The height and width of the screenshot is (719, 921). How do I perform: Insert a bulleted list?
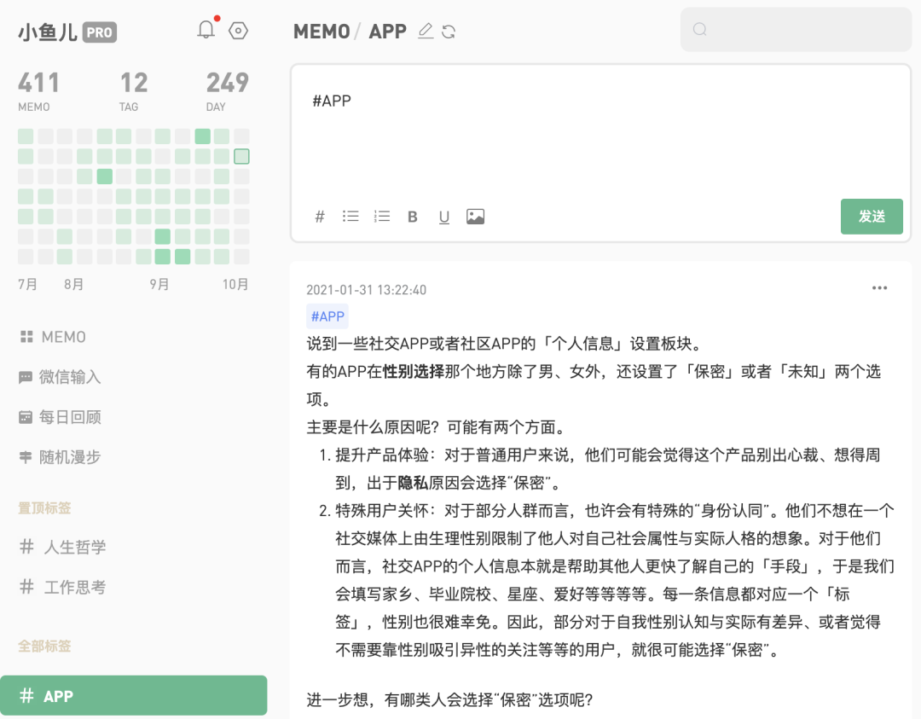[x=350, y=216]
